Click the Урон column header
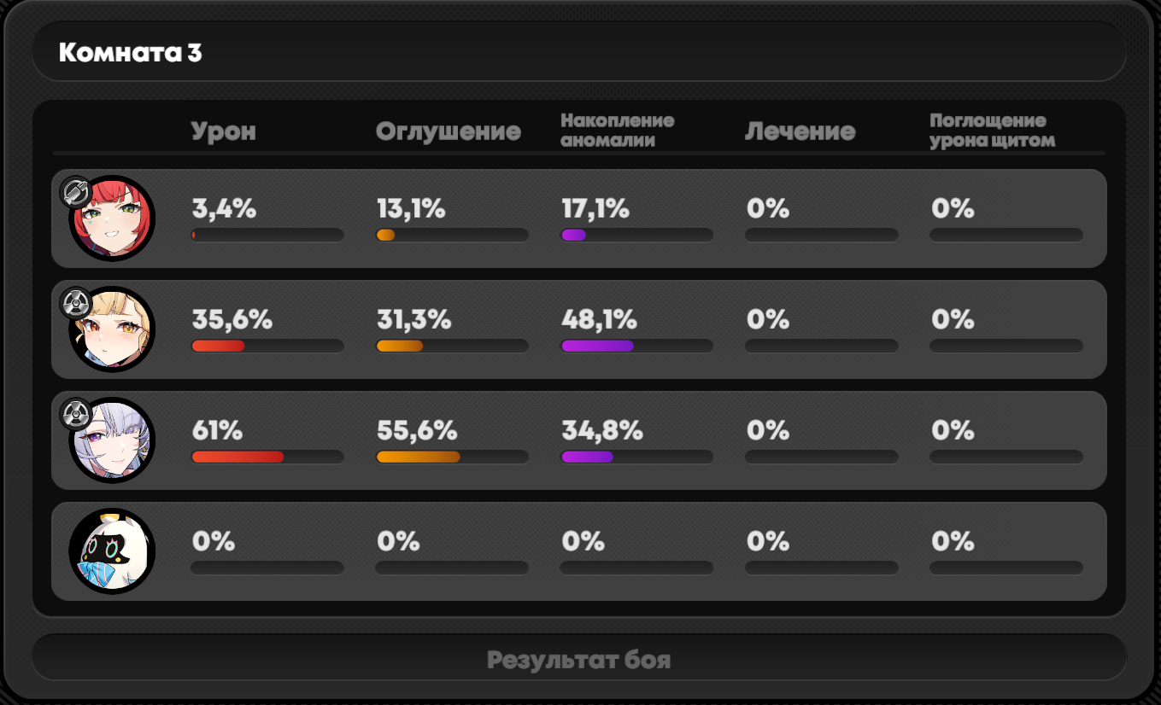1161x705 pixels. [224, 131]
